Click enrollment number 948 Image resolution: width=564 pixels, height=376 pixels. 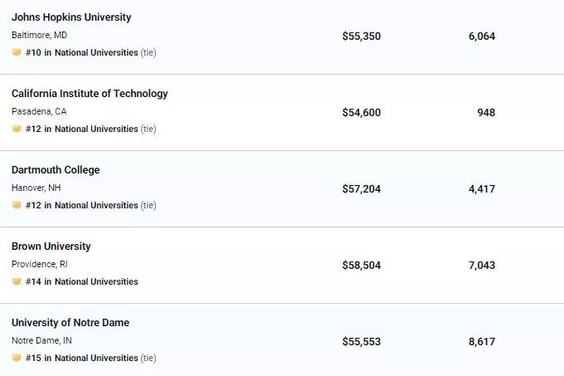coord(486,113)
